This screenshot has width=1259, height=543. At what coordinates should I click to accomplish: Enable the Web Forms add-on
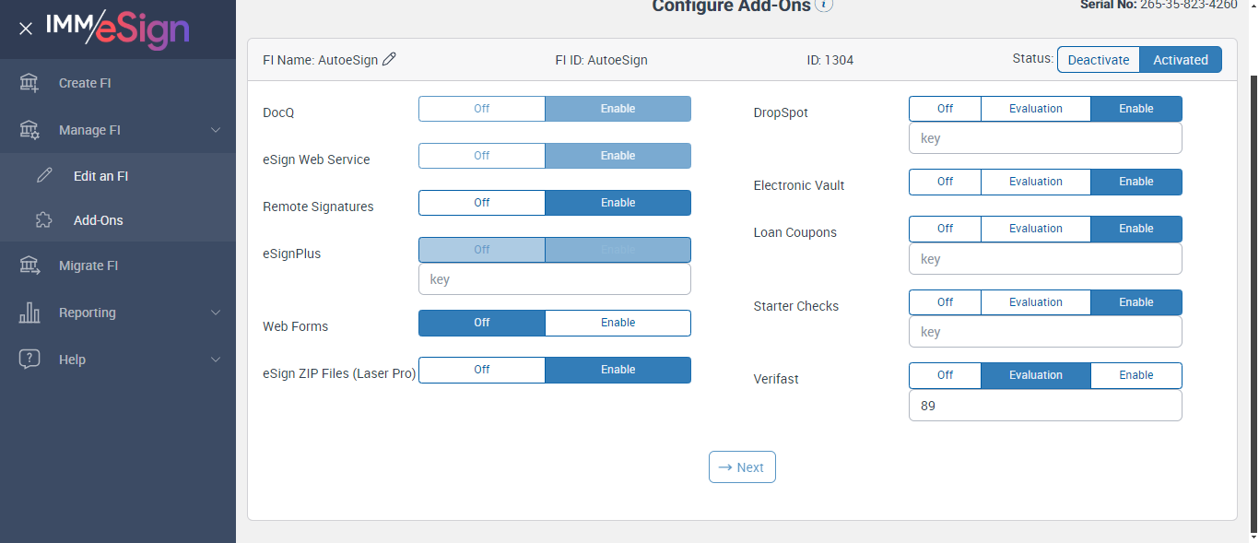tap(618, 323)
